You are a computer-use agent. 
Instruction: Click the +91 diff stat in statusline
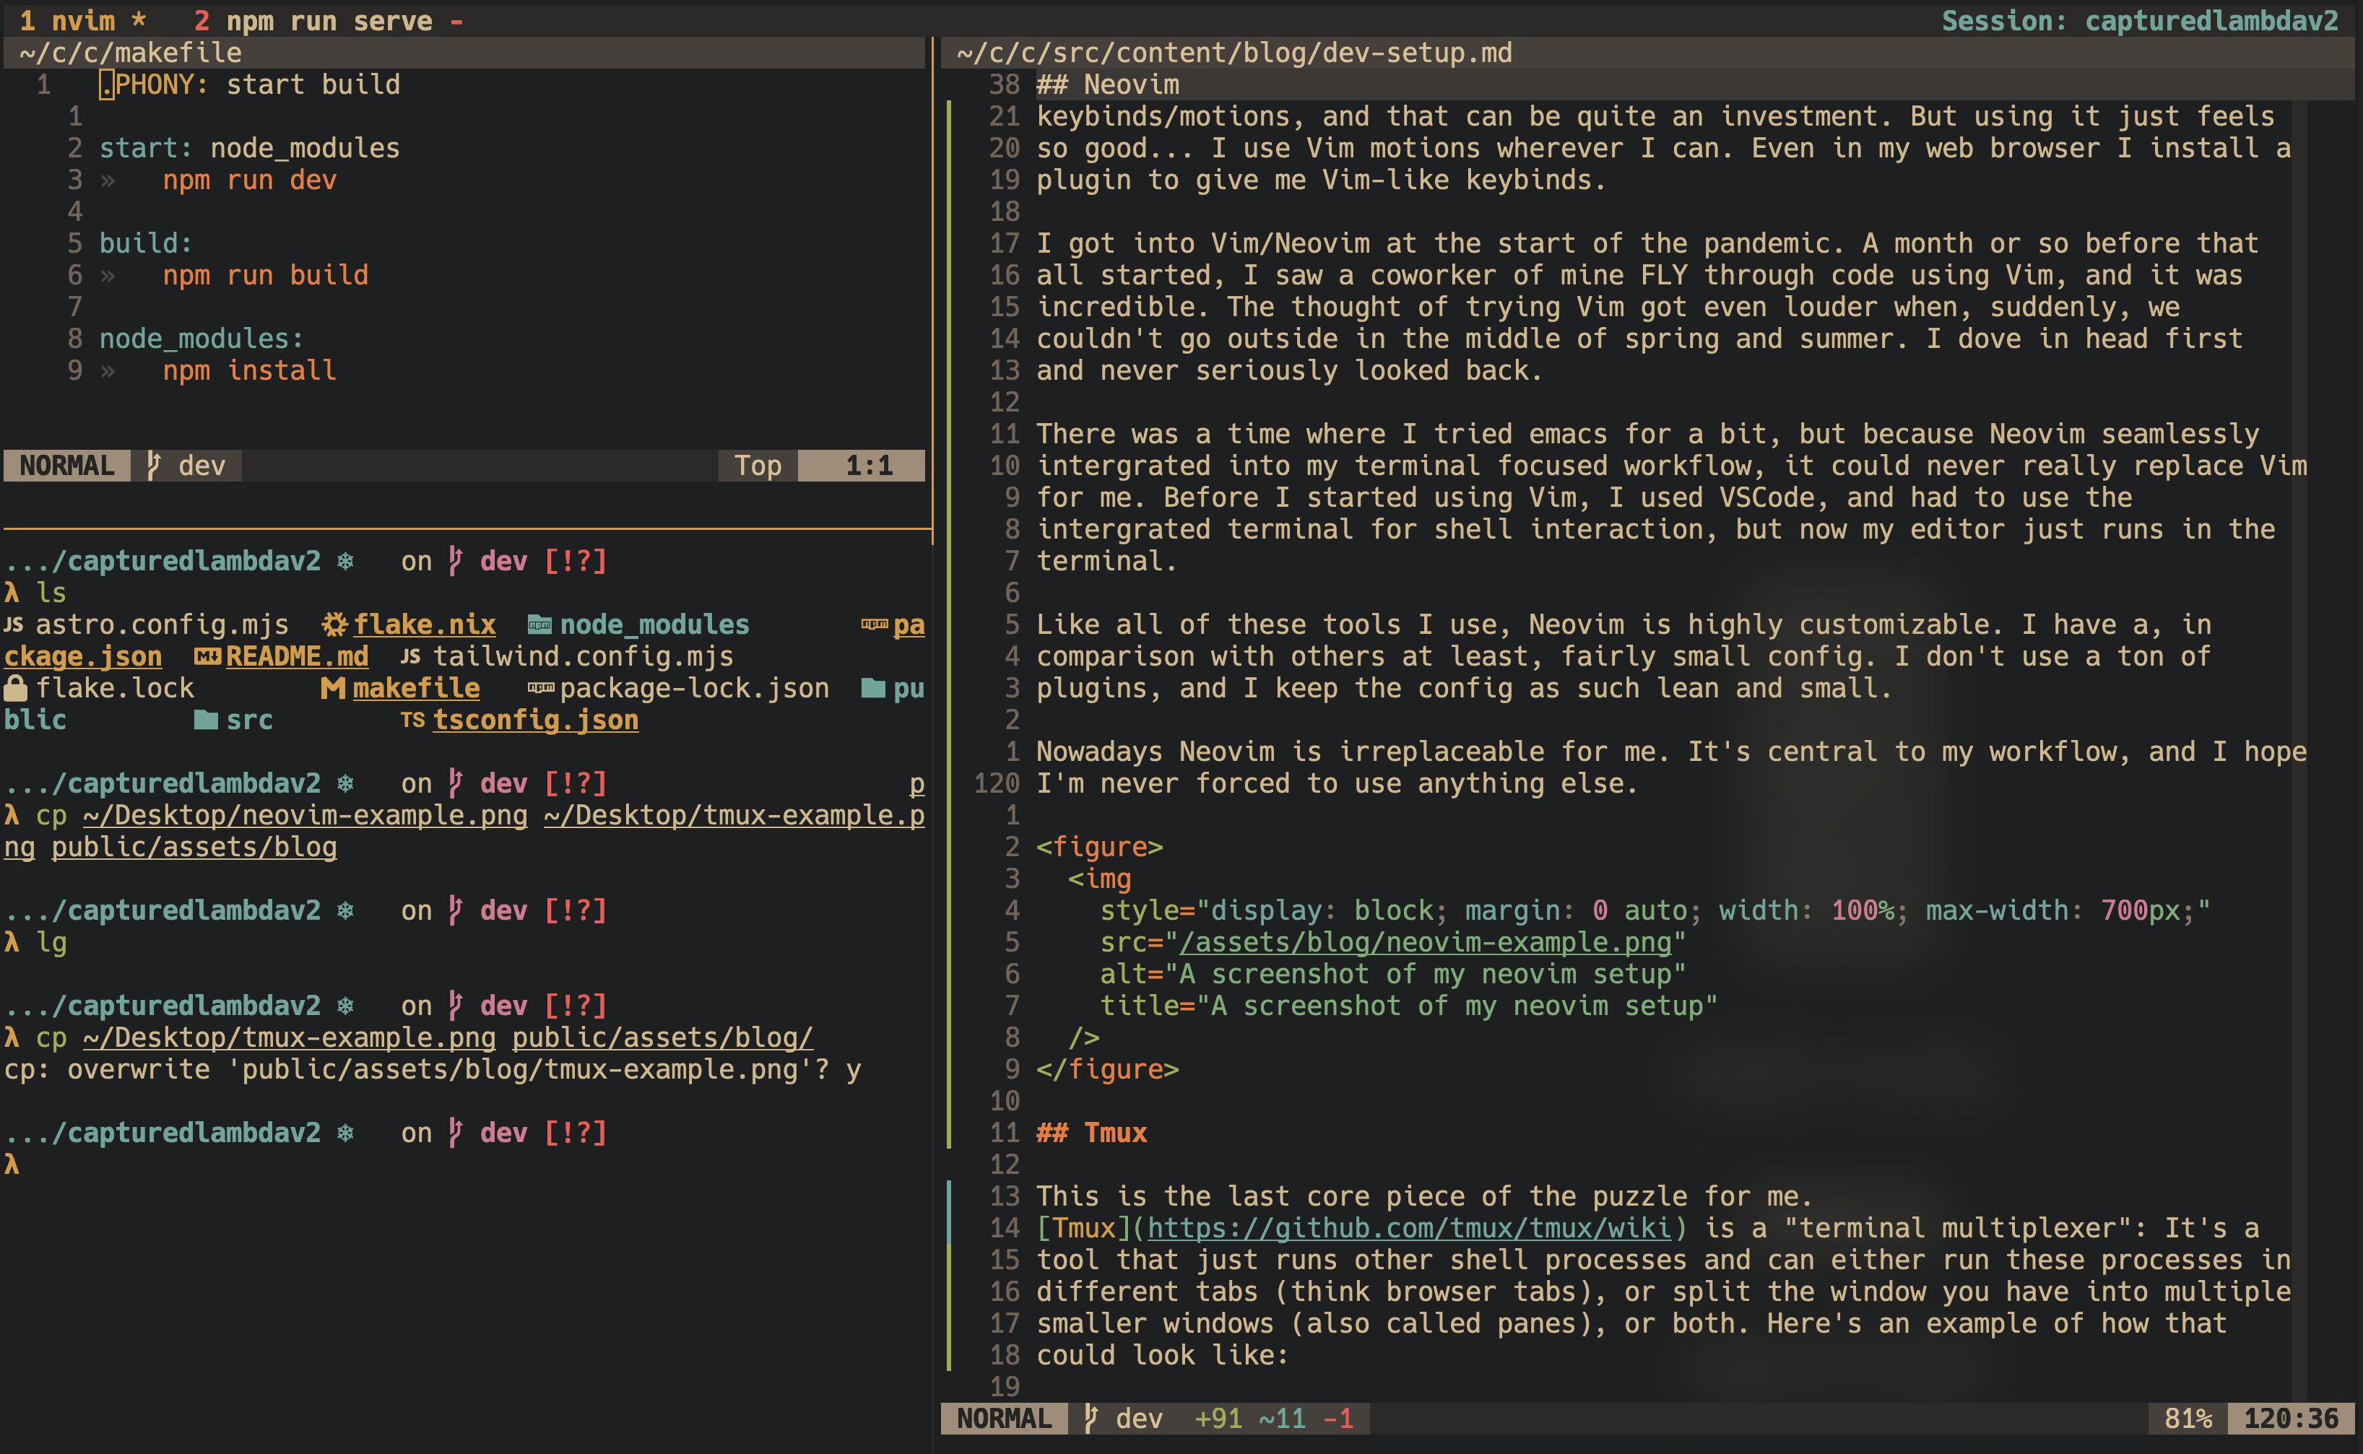(1217, 1416)
